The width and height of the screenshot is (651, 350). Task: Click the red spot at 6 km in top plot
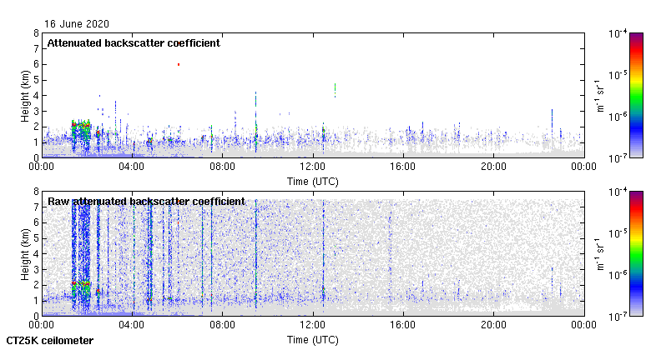tap(178, 64)
